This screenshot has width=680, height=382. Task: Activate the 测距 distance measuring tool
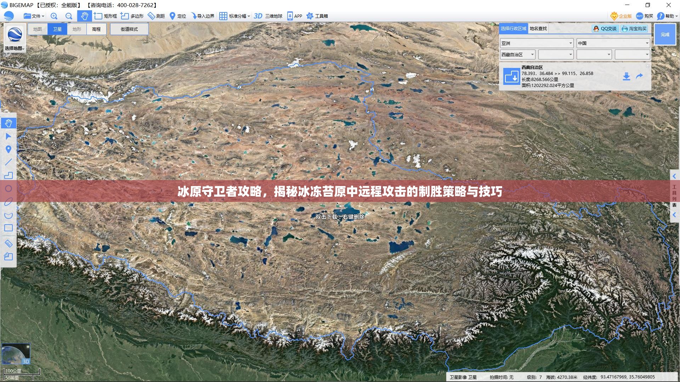156,16
